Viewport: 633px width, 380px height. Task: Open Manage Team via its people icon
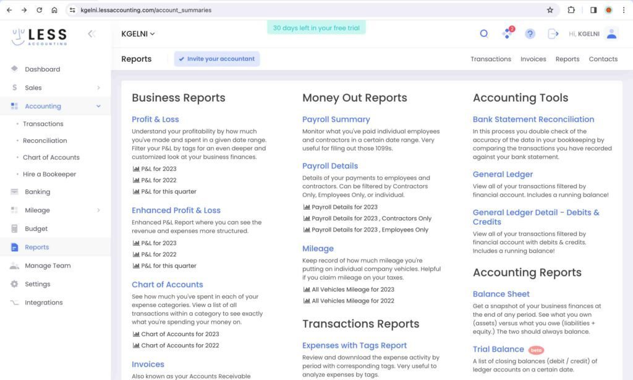[14, 266]
